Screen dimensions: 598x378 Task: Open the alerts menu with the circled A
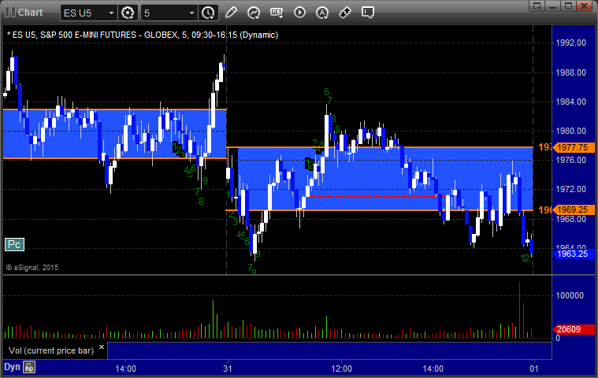click(322, 13)
